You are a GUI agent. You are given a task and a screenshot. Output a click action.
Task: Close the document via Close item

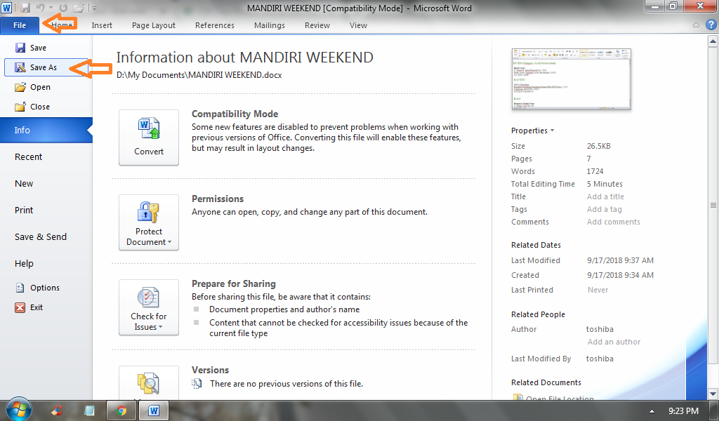pos(32,107)
